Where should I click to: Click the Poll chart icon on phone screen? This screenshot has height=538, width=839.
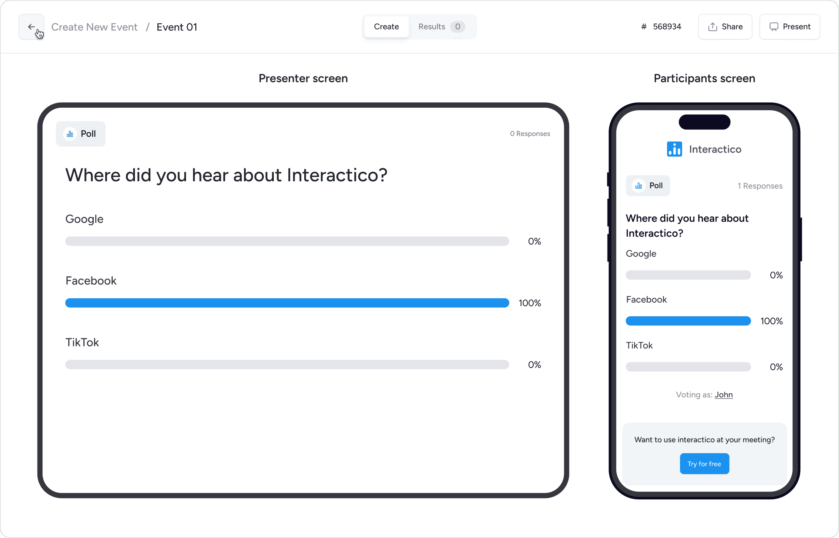coord(638,186)
